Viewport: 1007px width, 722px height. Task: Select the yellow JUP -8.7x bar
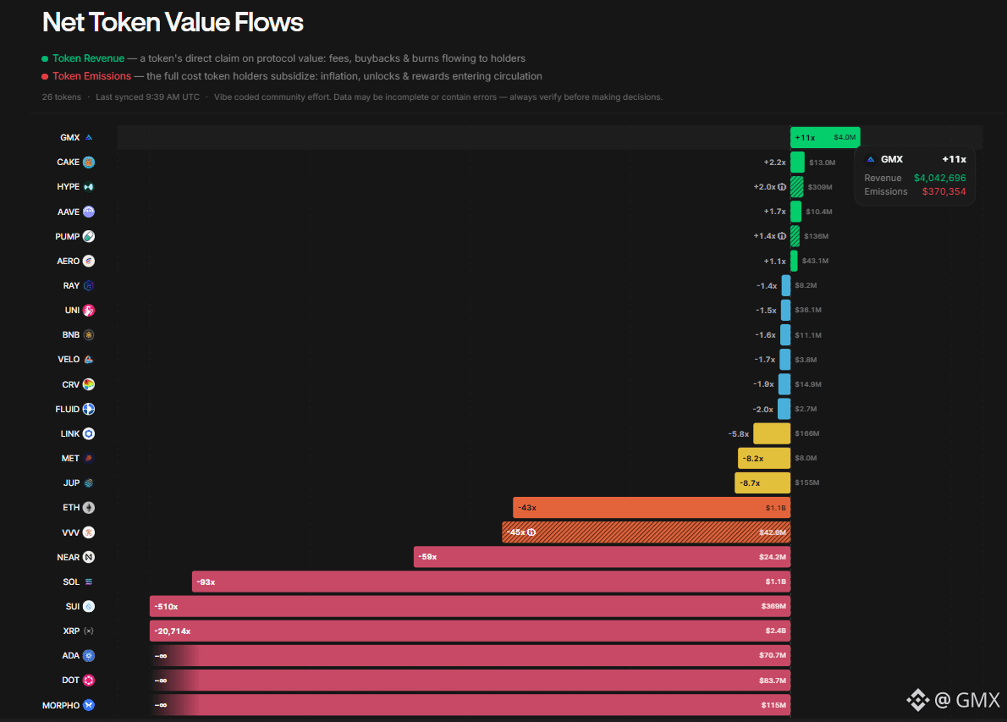(762, 483)
